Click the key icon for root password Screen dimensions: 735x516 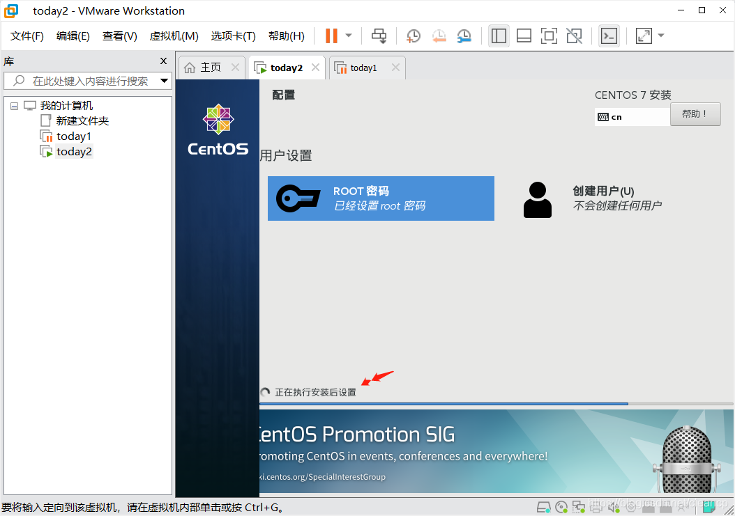click(x=298, y=198)
